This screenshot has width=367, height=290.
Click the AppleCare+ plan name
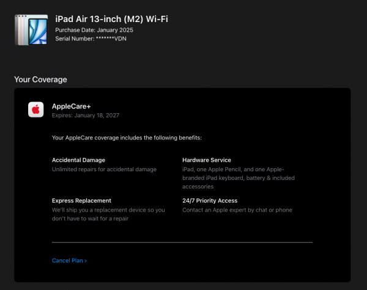[72, 106]
